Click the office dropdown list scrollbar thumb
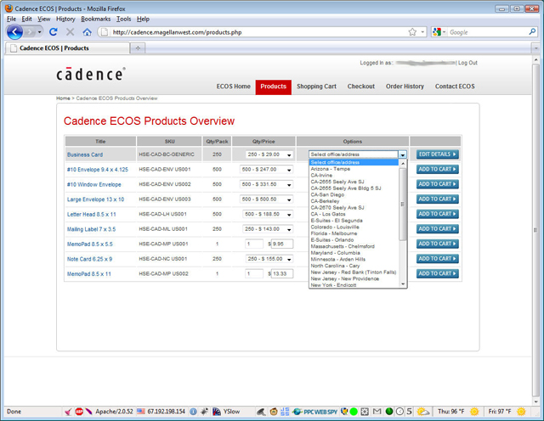The image size is (544, 421). point(402,204)
